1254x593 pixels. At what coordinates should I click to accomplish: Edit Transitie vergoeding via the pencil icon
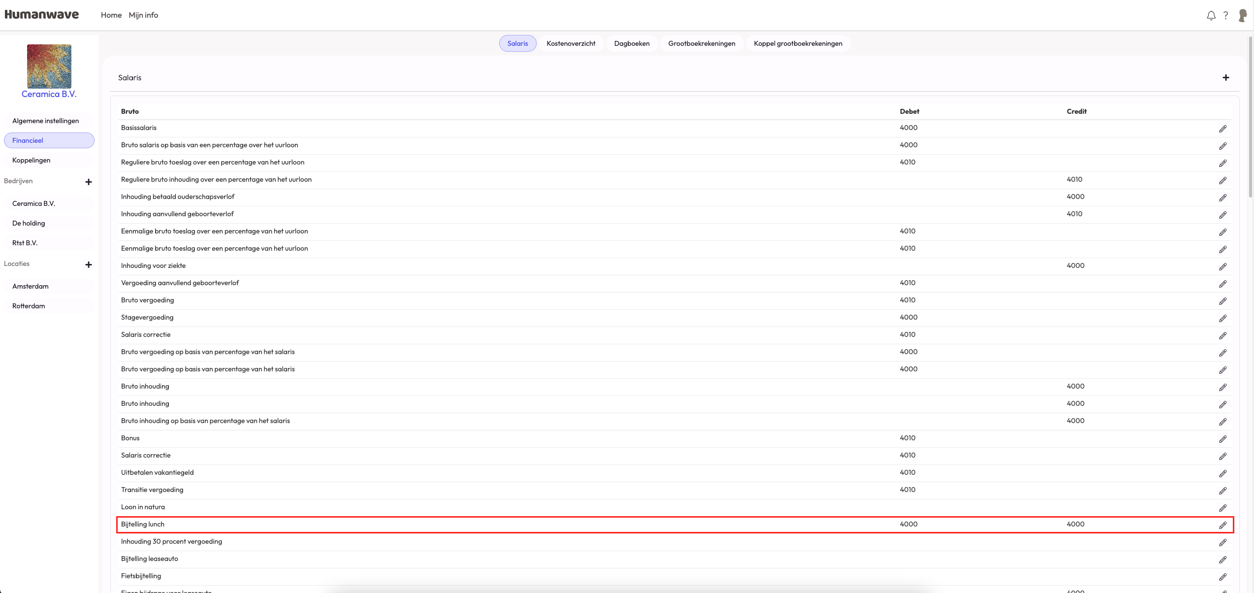click(1222, 491)
